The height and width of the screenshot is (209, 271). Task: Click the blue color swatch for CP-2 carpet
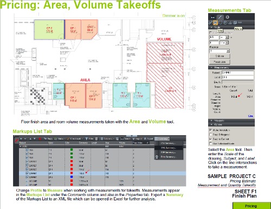(x=72, y=177)
